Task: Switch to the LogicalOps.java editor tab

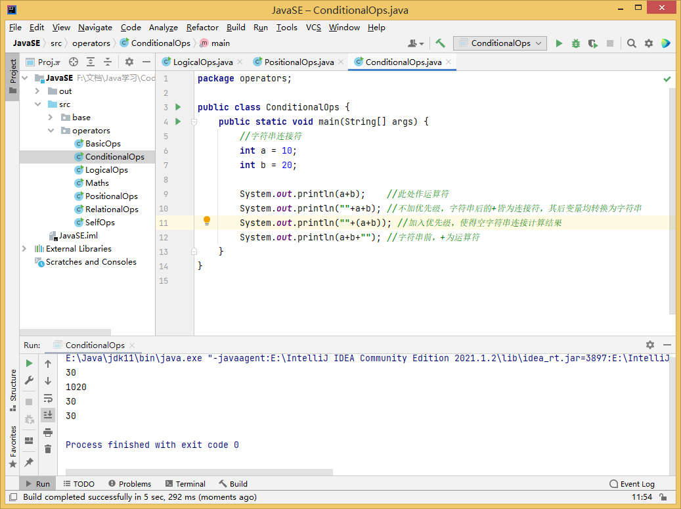Action: 202,62
